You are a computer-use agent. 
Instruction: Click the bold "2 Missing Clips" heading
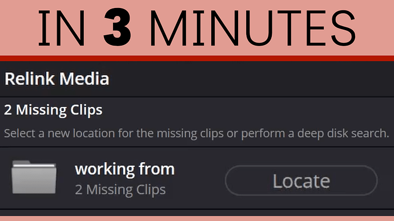53,110
